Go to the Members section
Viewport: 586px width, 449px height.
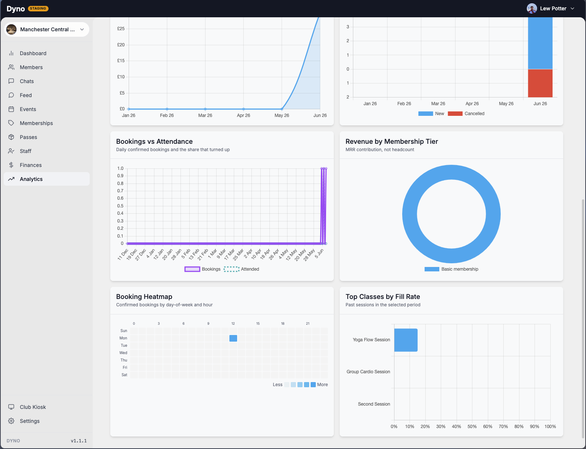[47, 67]
